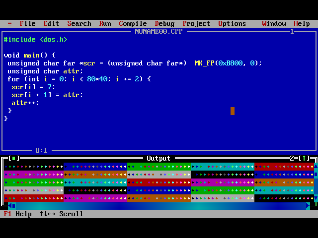Click F1 Help in the status bar

pos(18,214)
